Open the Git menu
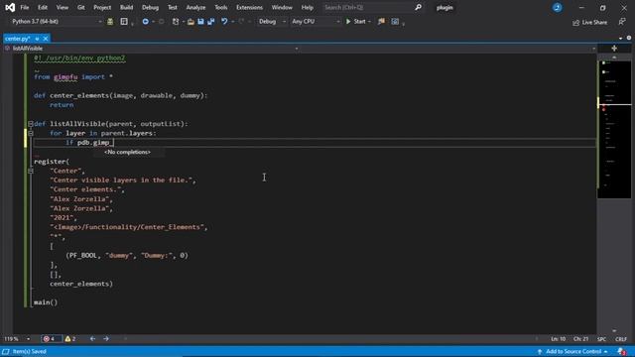The height and width of the screenshot is (357, 635). pos(81,7)
